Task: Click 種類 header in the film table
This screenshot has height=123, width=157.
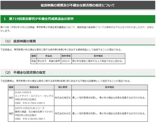Action: point(34,56)
